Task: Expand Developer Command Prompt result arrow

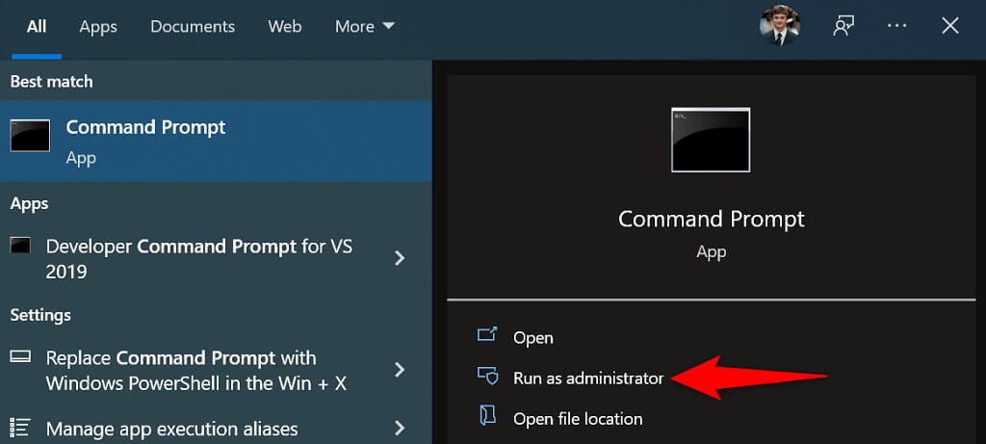Action: pyautogui.click(x=401, y=258)
